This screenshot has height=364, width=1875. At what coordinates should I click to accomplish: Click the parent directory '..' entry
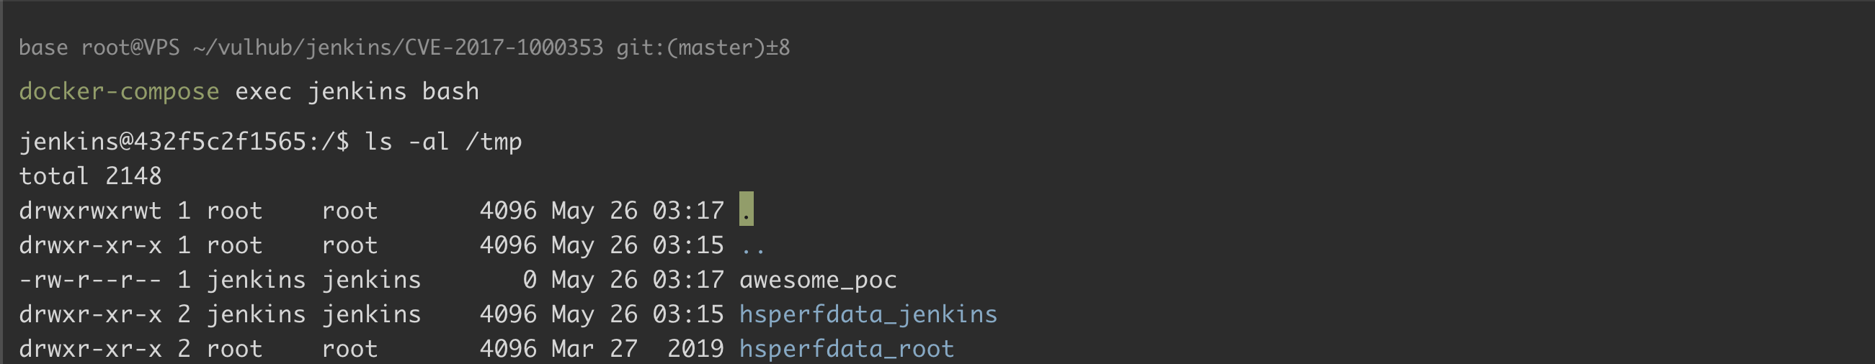tap(752, 245)
